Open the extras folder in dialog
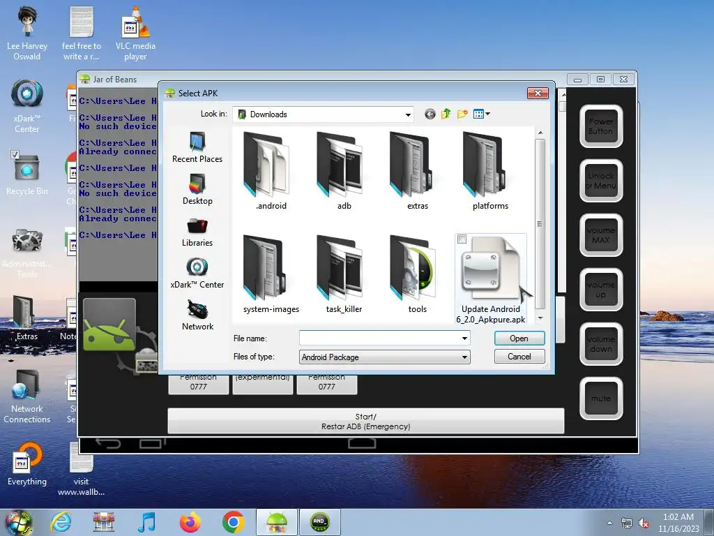This screenshot has height=536, width=714. (x=417, y=171)
